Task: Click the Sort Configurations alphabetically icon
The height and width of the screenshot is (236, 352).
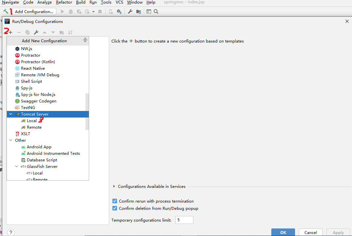Action: click(x=70, y=32)
